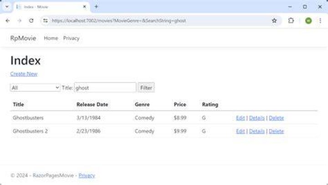Open the green profile avatar
Image resolution: width=328 pixels, height=185 pixels.
pos(308,20)
